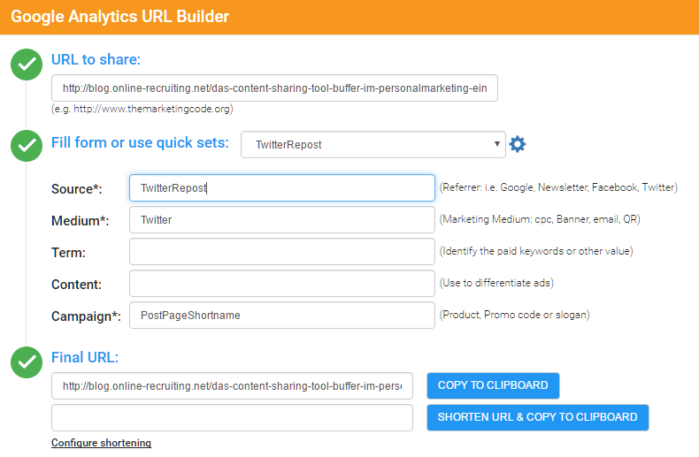
Task: Click into the Source text field
Action: click(281, 188)
